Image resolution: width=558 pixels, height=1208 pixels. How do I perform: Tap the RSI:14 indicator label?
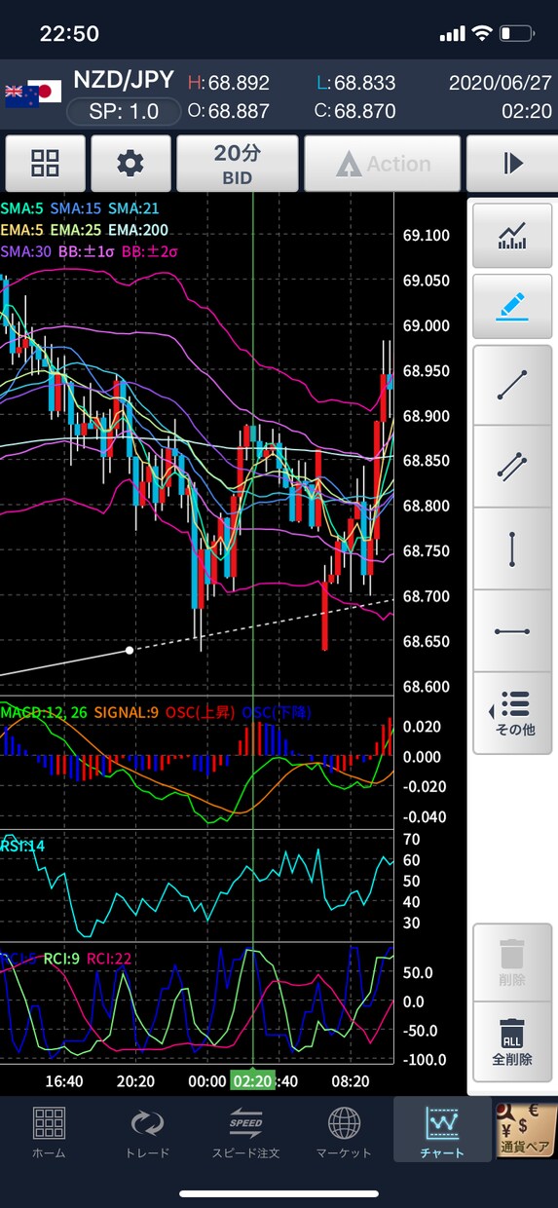click(22, 846)
